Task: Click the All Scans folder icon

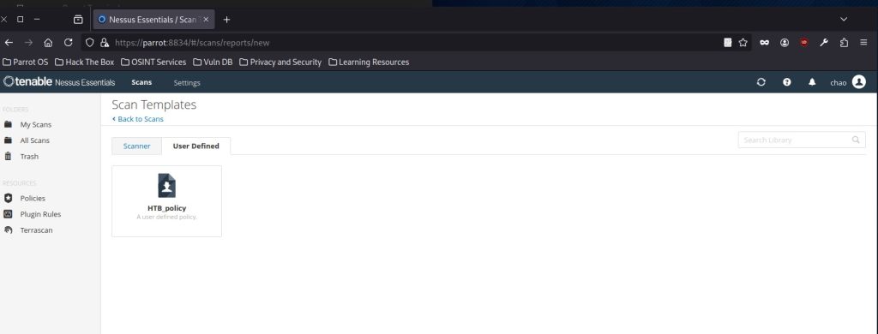Action: point(8,140)
